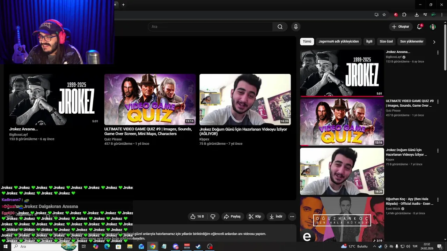The width and height of the screenshot is (447, 251).
Task: Open sidebar Klypex video thumbnail
Action: pos(342,171)
